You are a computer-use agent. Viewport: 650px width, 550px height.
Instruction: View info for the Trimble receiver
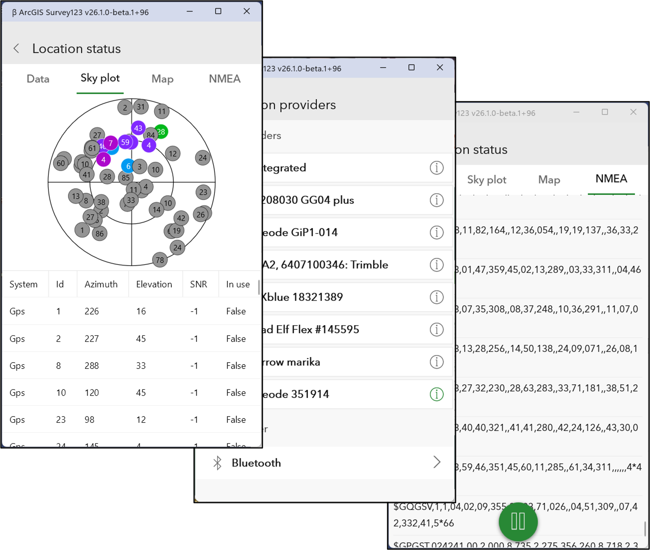pos(436,265)
